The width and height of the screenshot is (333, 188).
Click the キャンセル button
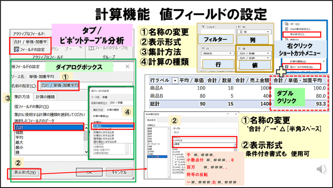click(x=119, y=172)
